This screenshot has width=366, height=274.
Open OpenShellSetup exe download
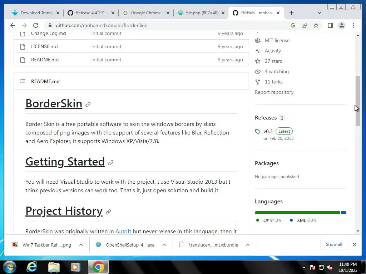[125, 245]
